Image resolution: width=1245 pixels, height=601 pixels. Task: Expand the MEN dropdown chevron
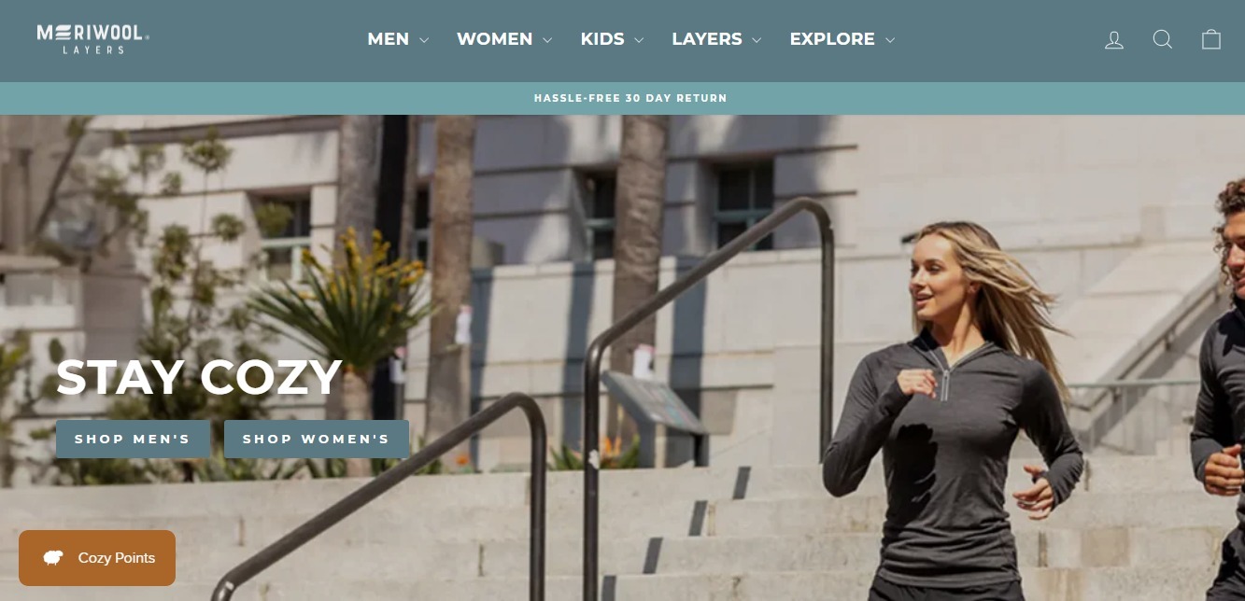[424, 40]
